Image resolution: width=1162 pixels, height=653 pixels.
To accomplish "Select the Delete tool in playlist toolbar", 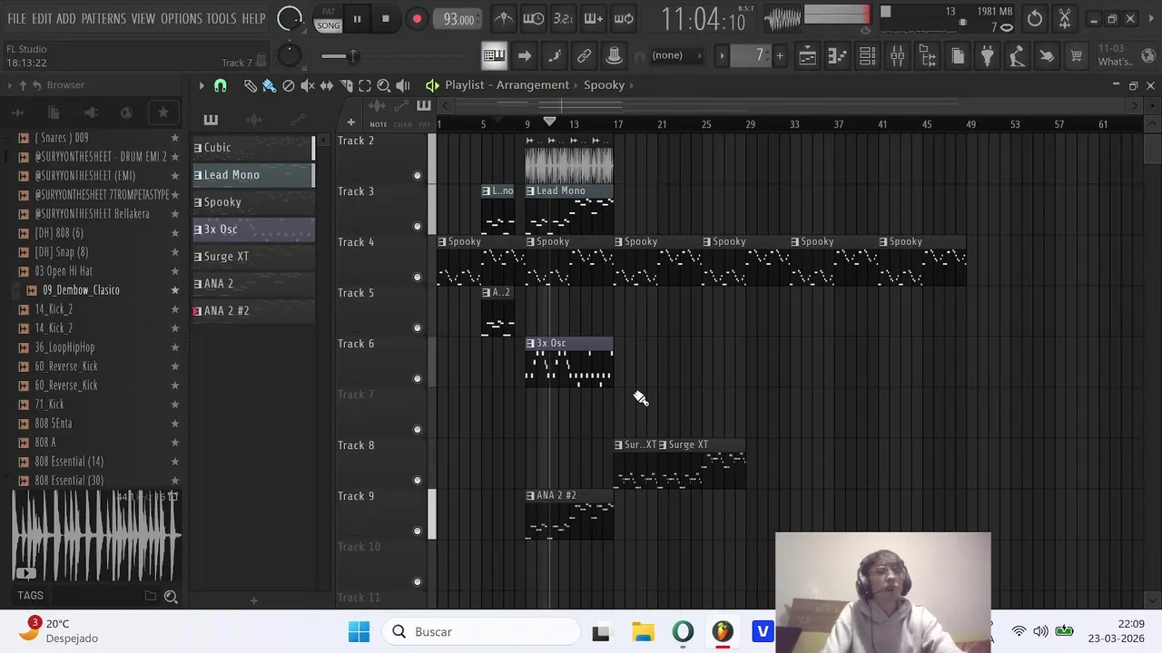I will pyautogui.click(x=289, y=85).
